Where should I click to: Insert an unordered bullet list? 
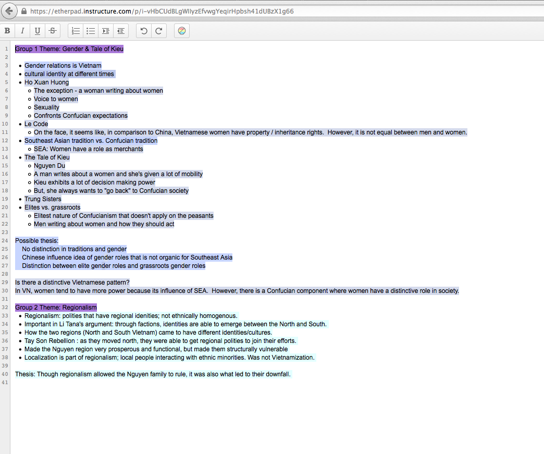tap(91, 31)
